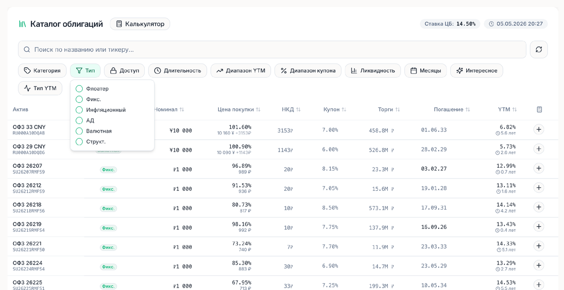Sort by YTM column arrows
564x290 pixels.
point(515,110)
